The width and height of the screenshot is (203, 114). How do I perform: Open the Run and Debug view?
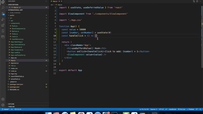3,19
